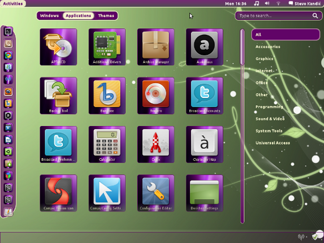Open the colored cube icon in the dock

pos(8,176)
